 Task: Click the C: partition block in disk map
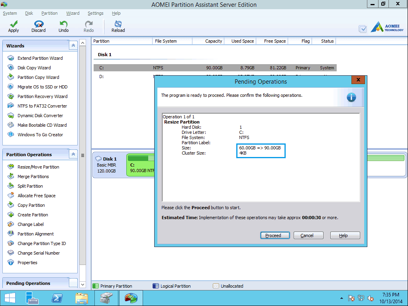141,165
